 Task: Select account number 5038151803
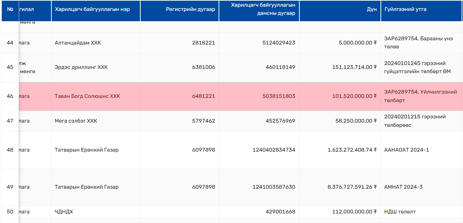[279, 96]
